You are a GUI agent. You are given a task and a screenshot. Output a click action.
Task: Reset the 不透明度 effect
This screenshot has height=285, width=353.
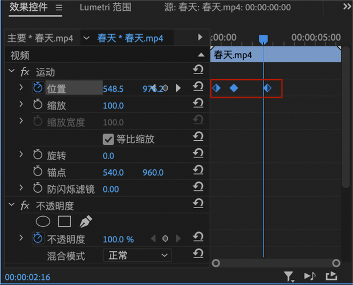point(198,203)
